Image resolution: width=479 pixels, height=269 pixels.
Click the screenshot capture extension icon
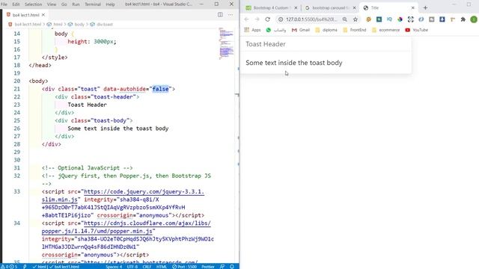tap(411, 19)
